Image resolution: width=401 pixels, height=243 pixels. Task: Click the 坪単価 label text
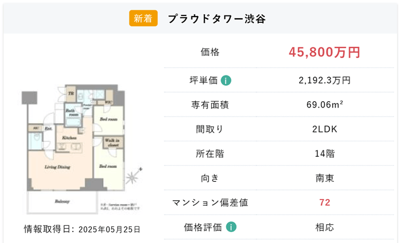coord(203,81)
